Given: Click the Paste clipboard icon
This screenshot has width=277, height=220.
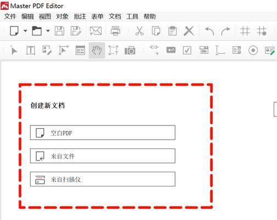Looking at the screenshot, I should (x=172, y=31).
